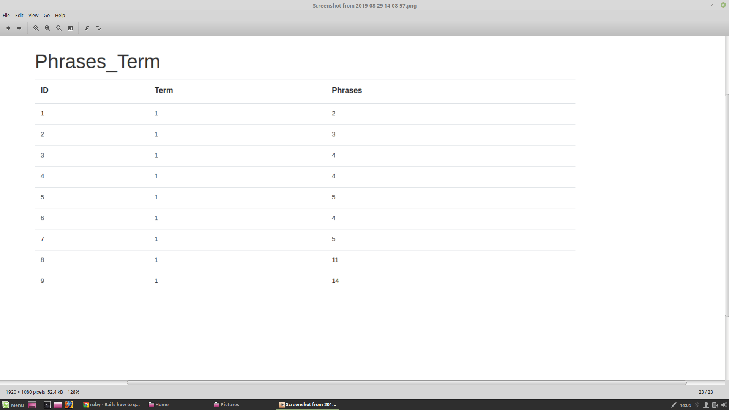Click the zoom out magnifier icon

click(x=36, y=28)
